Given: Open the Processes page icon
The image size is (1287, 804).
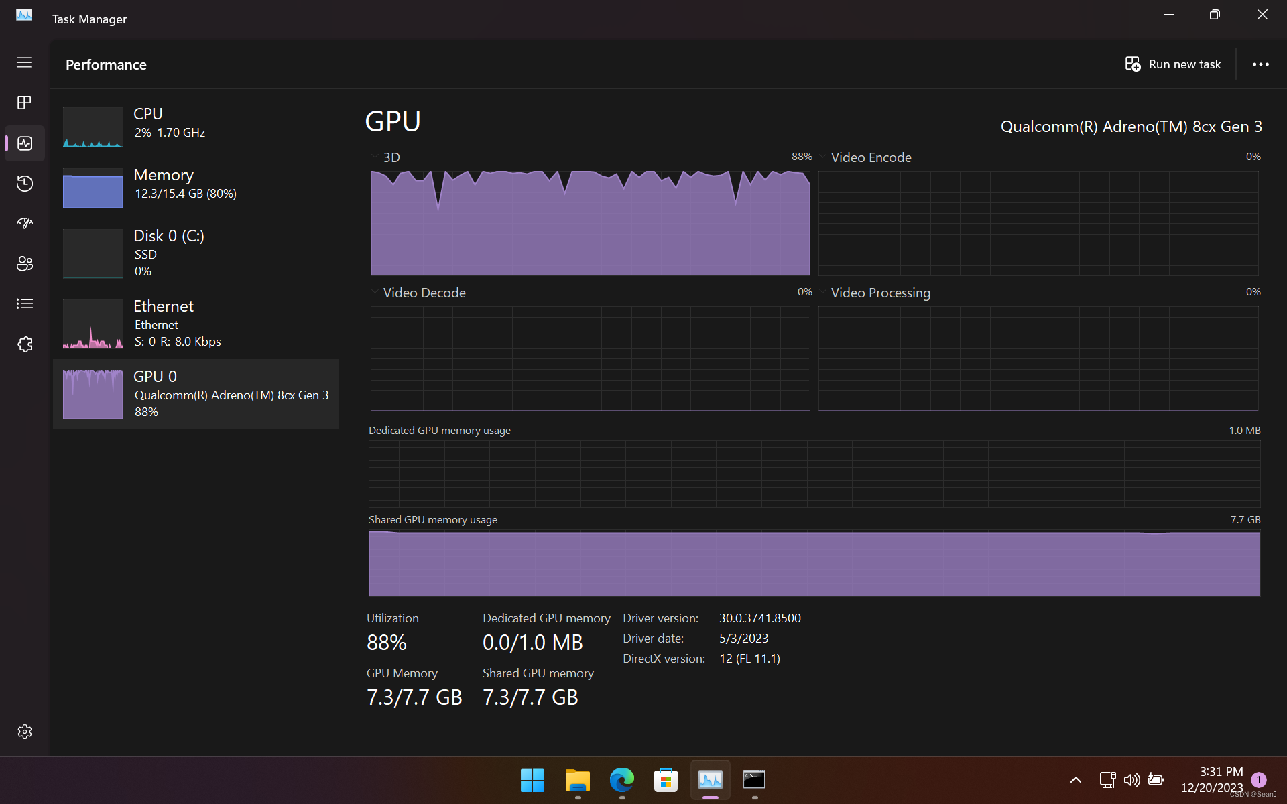Looking at the screenshot, I should pos(25,103).
